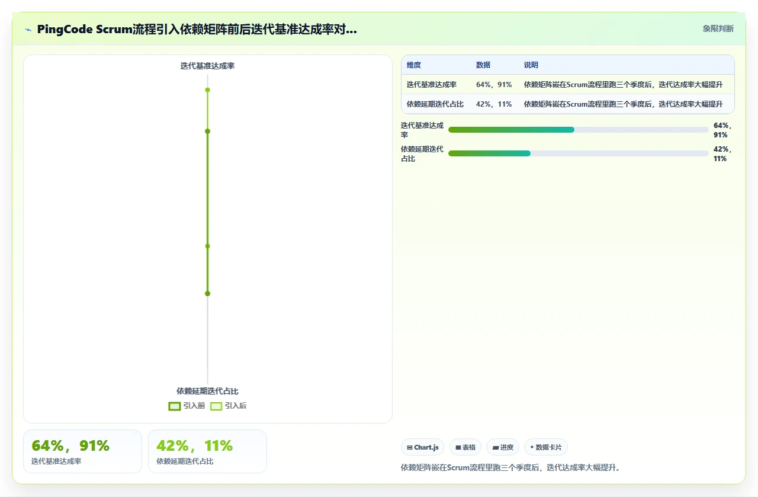Click the 迭代基准达成率 chart axis label
Screen dimensions: 758x497
(x=207, y=66)
